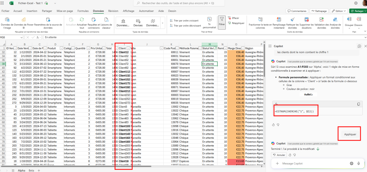
Task: Open Requêtes et connexions
Action: point(94,23)
